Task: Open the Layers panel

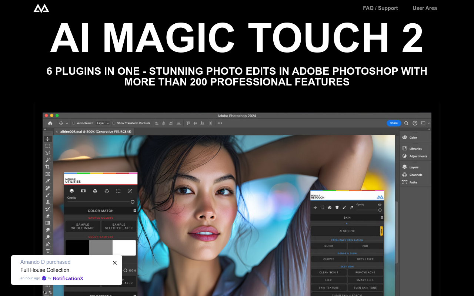Action: (x=410, y=167)
